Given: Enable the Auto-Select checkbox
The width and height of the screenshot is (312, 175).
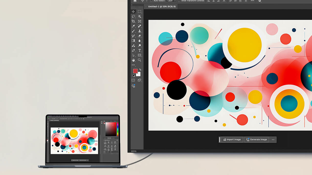Looking at the screenshot, I should (x=151, y=1).
